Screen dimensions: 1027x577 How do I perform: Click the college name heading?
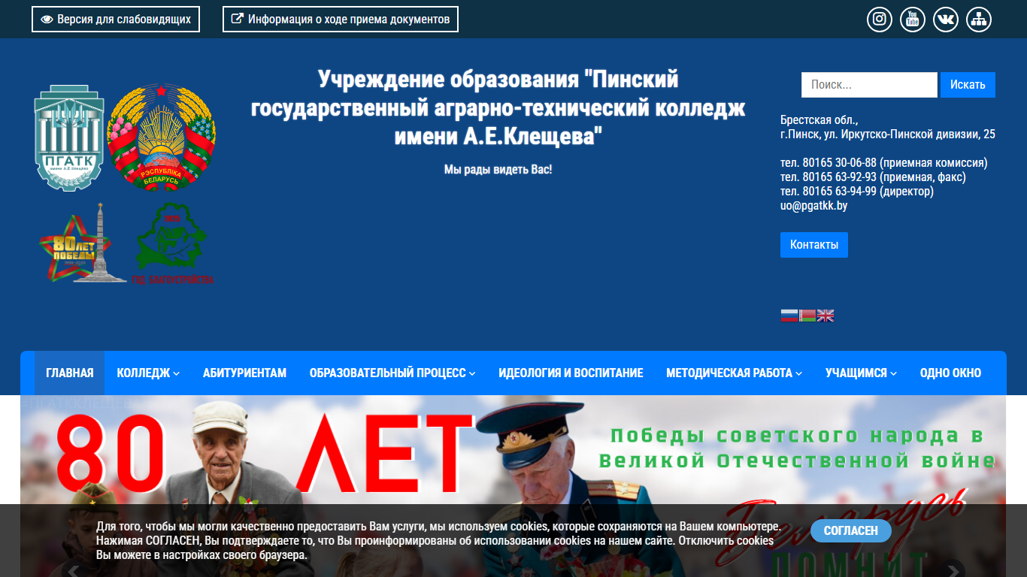point(498,108)
